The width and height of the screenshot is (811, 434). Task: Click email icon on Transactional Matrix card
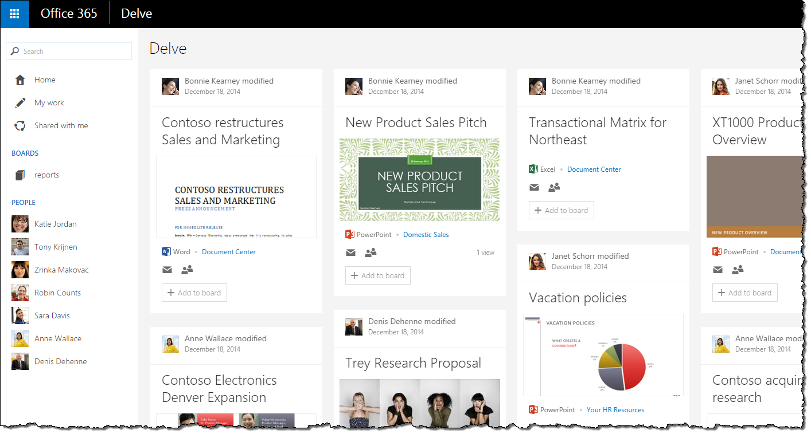click(534, 187)
